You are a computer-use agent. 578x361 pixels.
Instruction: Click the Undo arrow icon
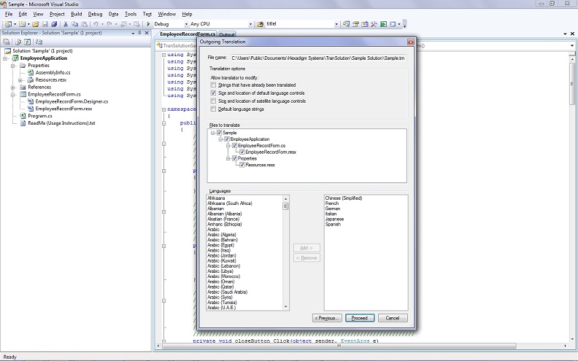(96, 24)
